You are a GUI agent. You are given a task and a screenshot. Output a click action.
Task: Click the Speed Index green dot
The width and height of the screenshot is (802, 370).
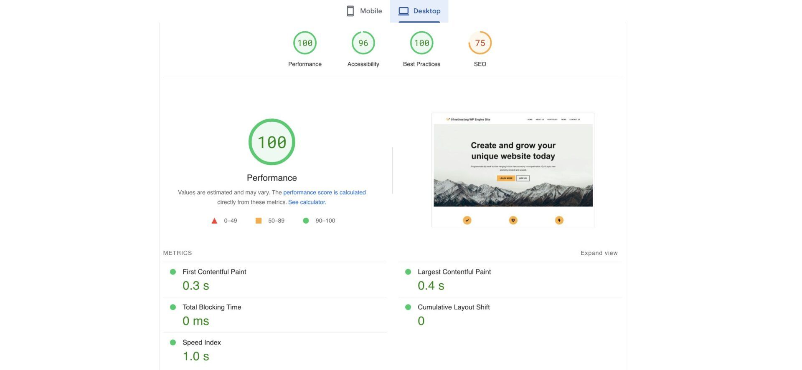(173, 343)
